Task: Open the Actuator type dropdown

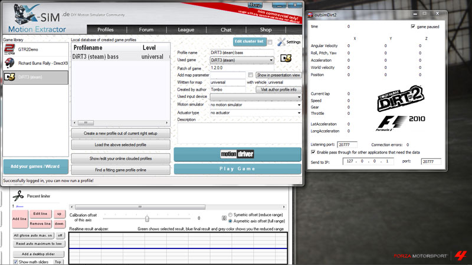Action: tap(299, 112)
